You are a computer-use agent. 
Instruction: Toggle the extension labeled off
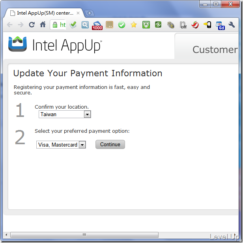tap(183, 25)
